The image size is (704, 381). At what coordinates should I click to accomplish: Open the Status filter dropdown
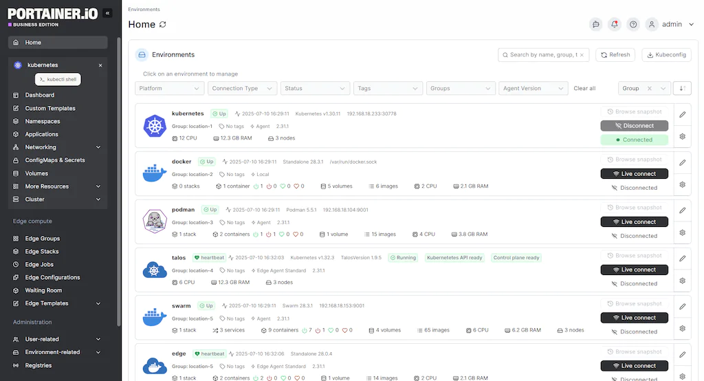(315, 88)
